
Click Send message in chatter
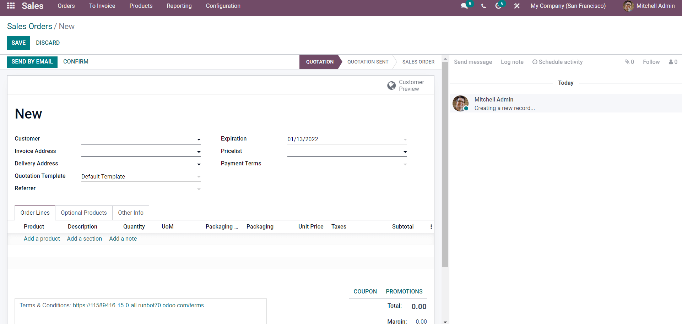point(473,62)
